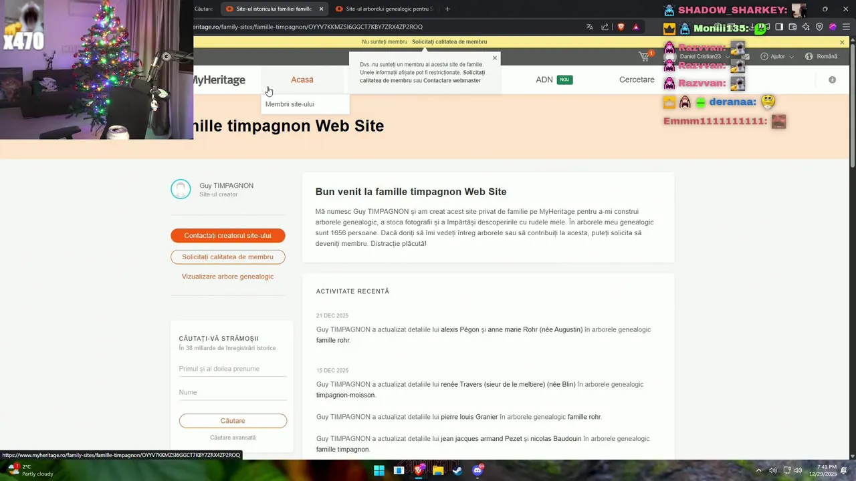Select Română language option
The height and width of the screenshot is (481, 856).
(827, 57)
